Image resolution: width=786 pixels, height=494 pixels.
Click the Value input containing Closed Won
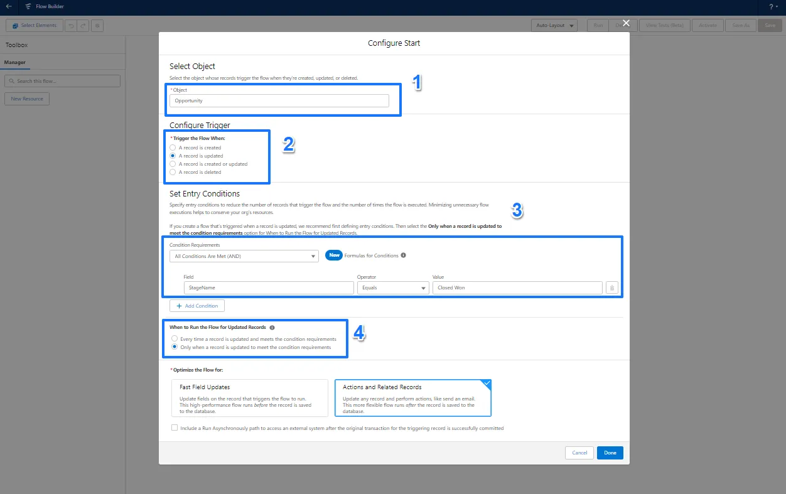coord(517,287)
